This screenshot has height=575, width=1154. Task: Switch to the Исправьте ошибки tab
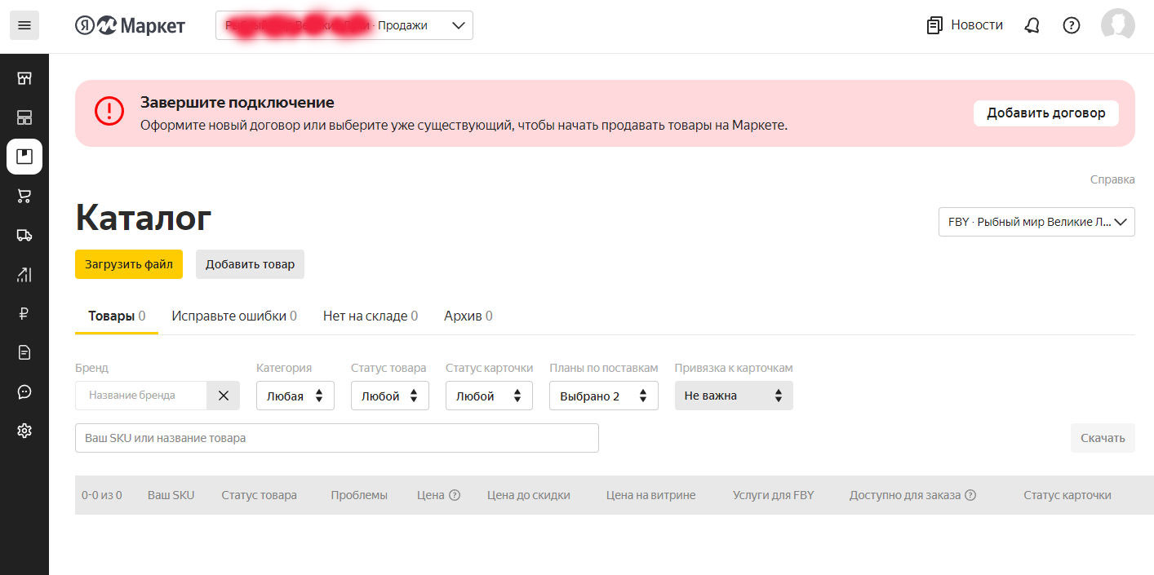[x=233, y=316]
